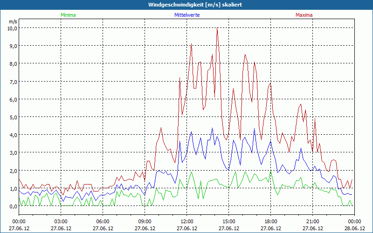
Task: Click the 15:00 time axis label
Action: coord(228,222)
